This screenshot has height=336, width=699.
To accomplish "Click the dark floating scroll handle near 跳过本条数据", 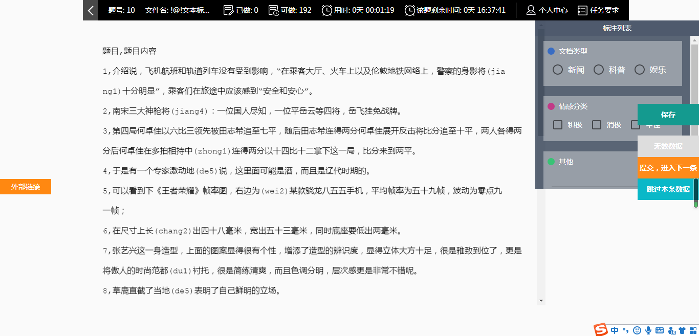I will [696, 193].
